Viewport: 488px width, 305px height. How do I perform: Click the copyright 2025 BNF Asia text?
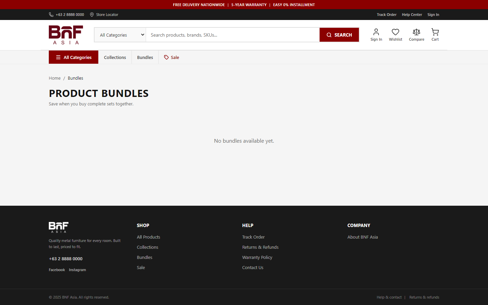click(x=79, y=297)
